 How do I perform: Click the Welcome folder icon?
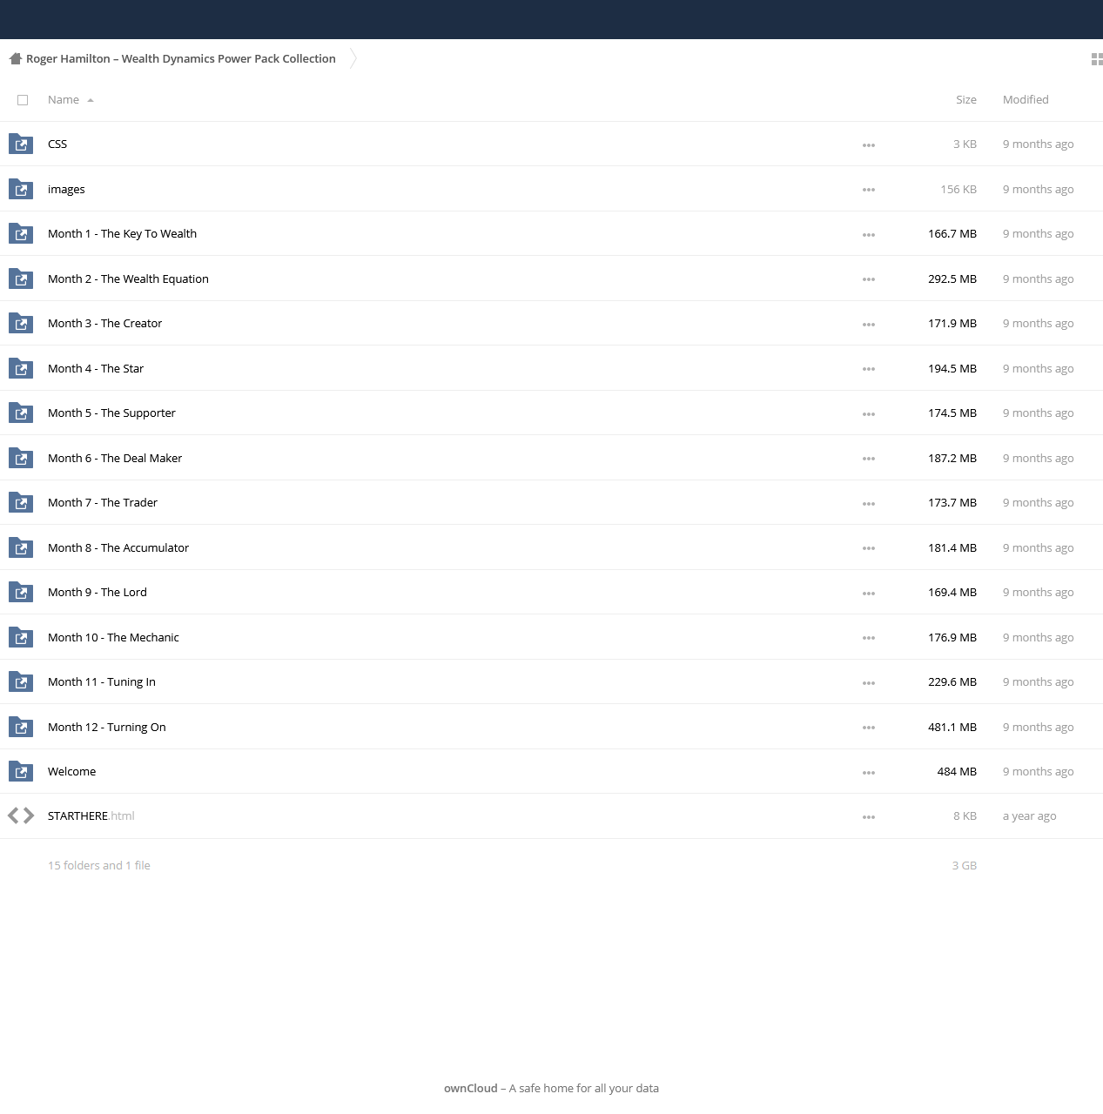point(21,771)
